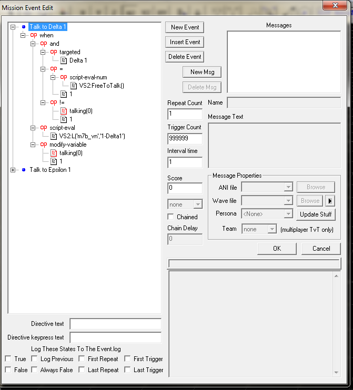Image resolution: width=353 pixels, height=390 pixels.
Task: Click the Cancel button
Action: pyautogui.click(x=321, y=249)
